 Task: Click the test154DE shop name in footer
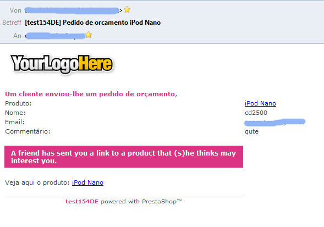(x=82, y=202)
